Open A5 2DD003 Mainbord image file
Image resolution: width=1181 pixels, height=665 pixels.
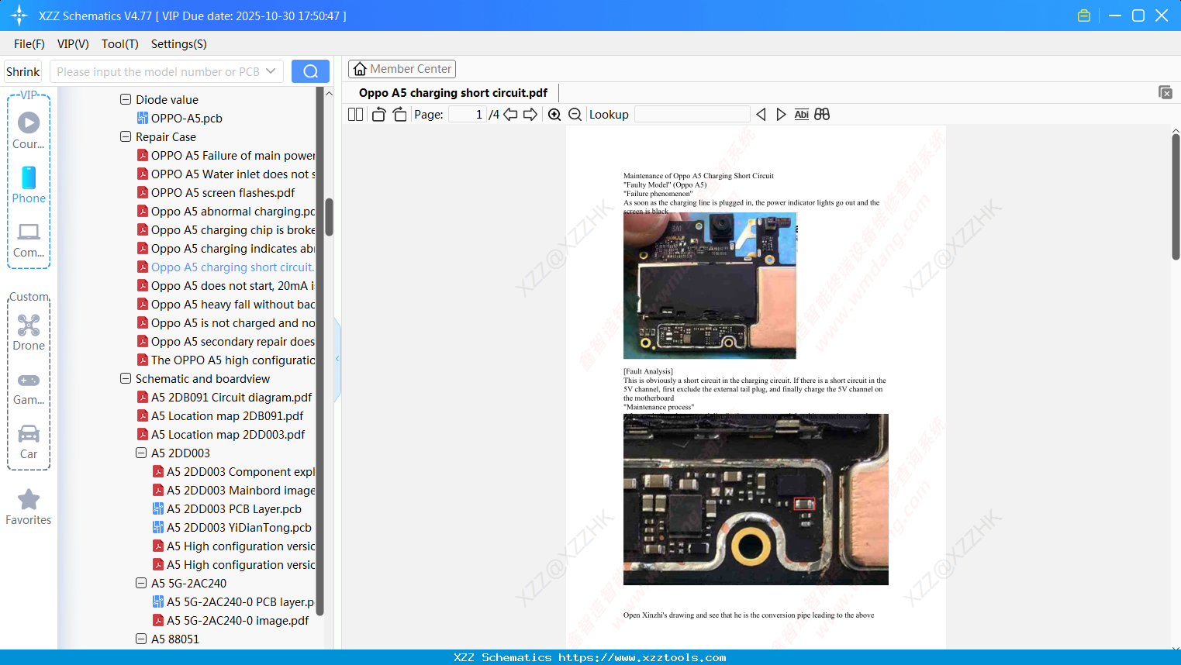coord(233,491)
